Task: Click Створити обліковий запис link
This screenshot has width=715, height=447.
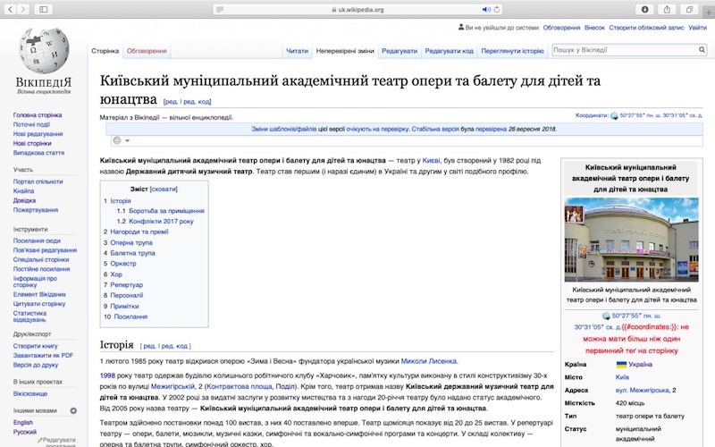Action: (x=646, y=28)
